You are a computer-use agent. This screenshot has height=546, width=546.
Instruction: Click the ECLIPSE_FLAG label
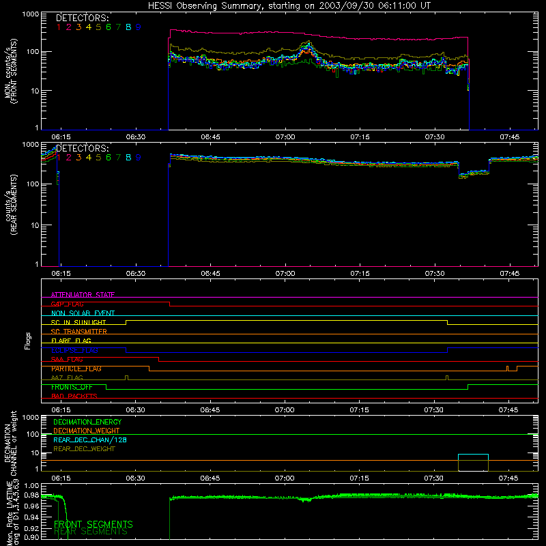click(x=74, y=350)
